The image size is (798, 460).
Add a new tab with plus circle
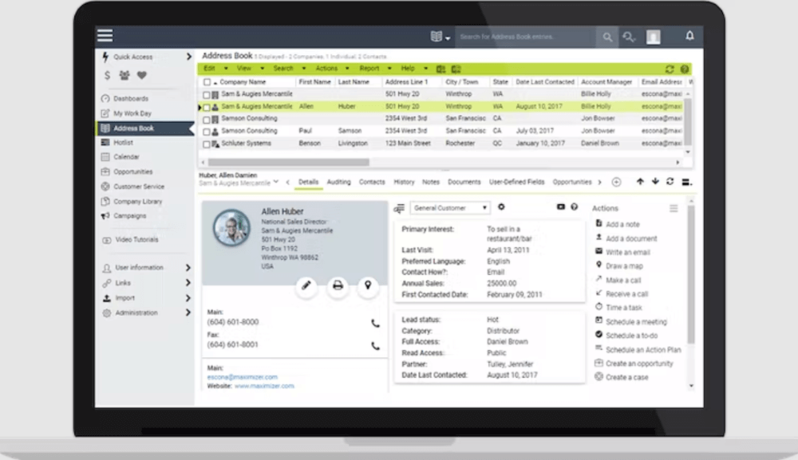[x=616, y=182]
